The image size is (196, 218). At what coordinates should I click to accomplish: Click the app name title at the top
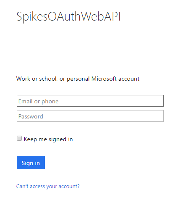pyautogui.click(x=68, y=16)
